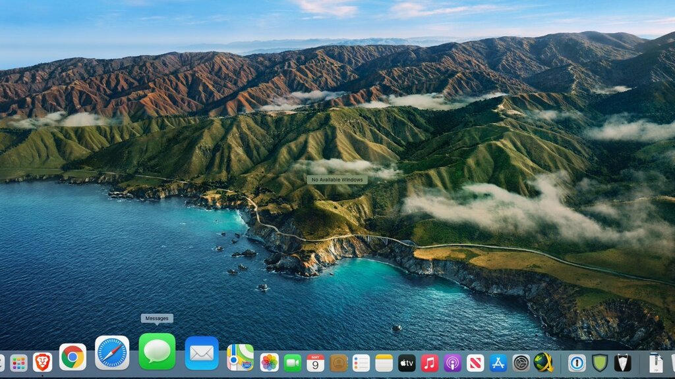
Task: Launch the Apple TV app
Action: 407,363
